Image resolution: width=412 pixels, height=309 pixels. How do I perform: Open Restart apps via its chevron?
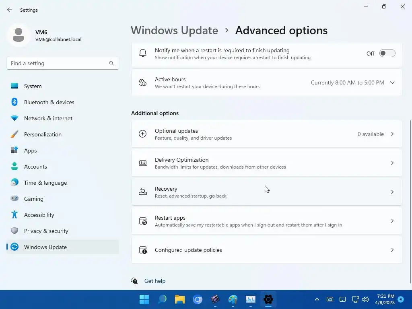click(x=392, y=221)
